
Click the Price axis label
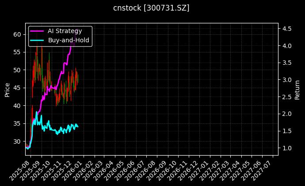click(x=7, y=90)
